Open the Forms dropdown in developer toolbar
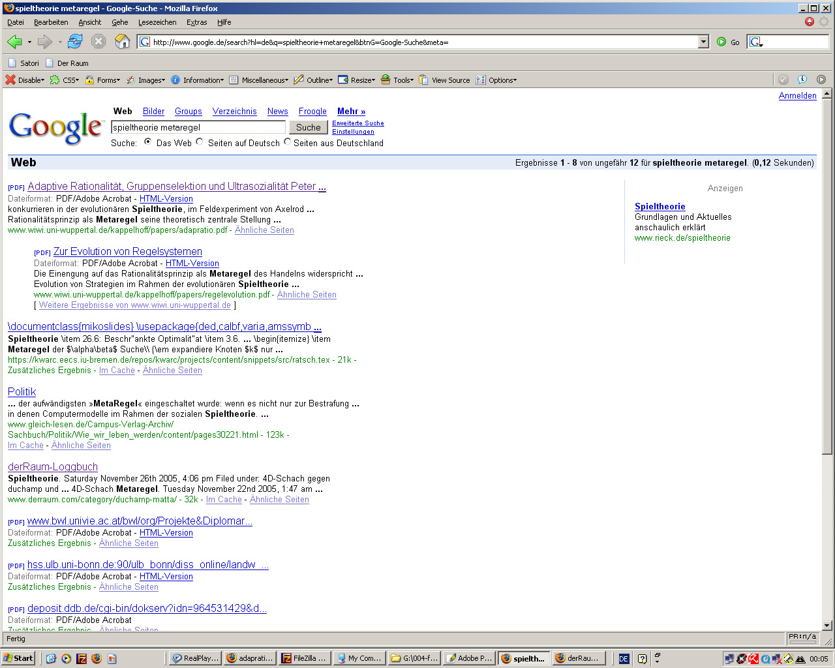The height and width of the screenshot is (668, 835). click(x=102, y=80)
